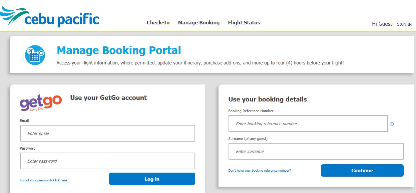Select the Enter surname input field
Screen dimensions: 416x193
point(316,151)
